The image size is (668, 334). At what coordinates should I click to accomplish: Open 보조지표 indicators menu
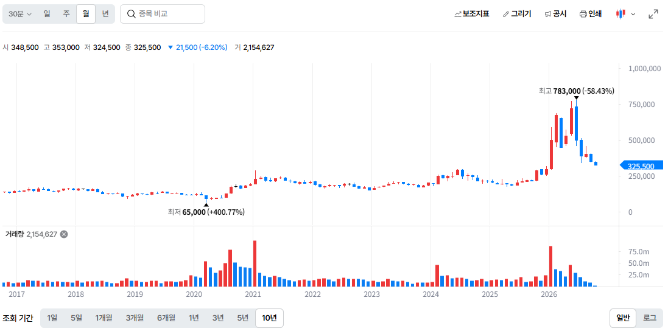coord(471,14)
